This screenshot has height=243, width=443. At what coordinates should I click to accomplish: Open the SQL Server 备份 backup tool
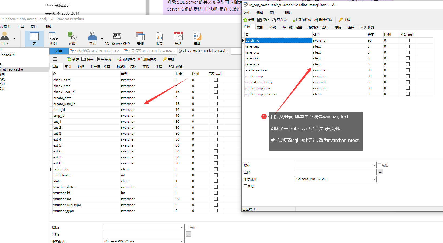point(117,38)
